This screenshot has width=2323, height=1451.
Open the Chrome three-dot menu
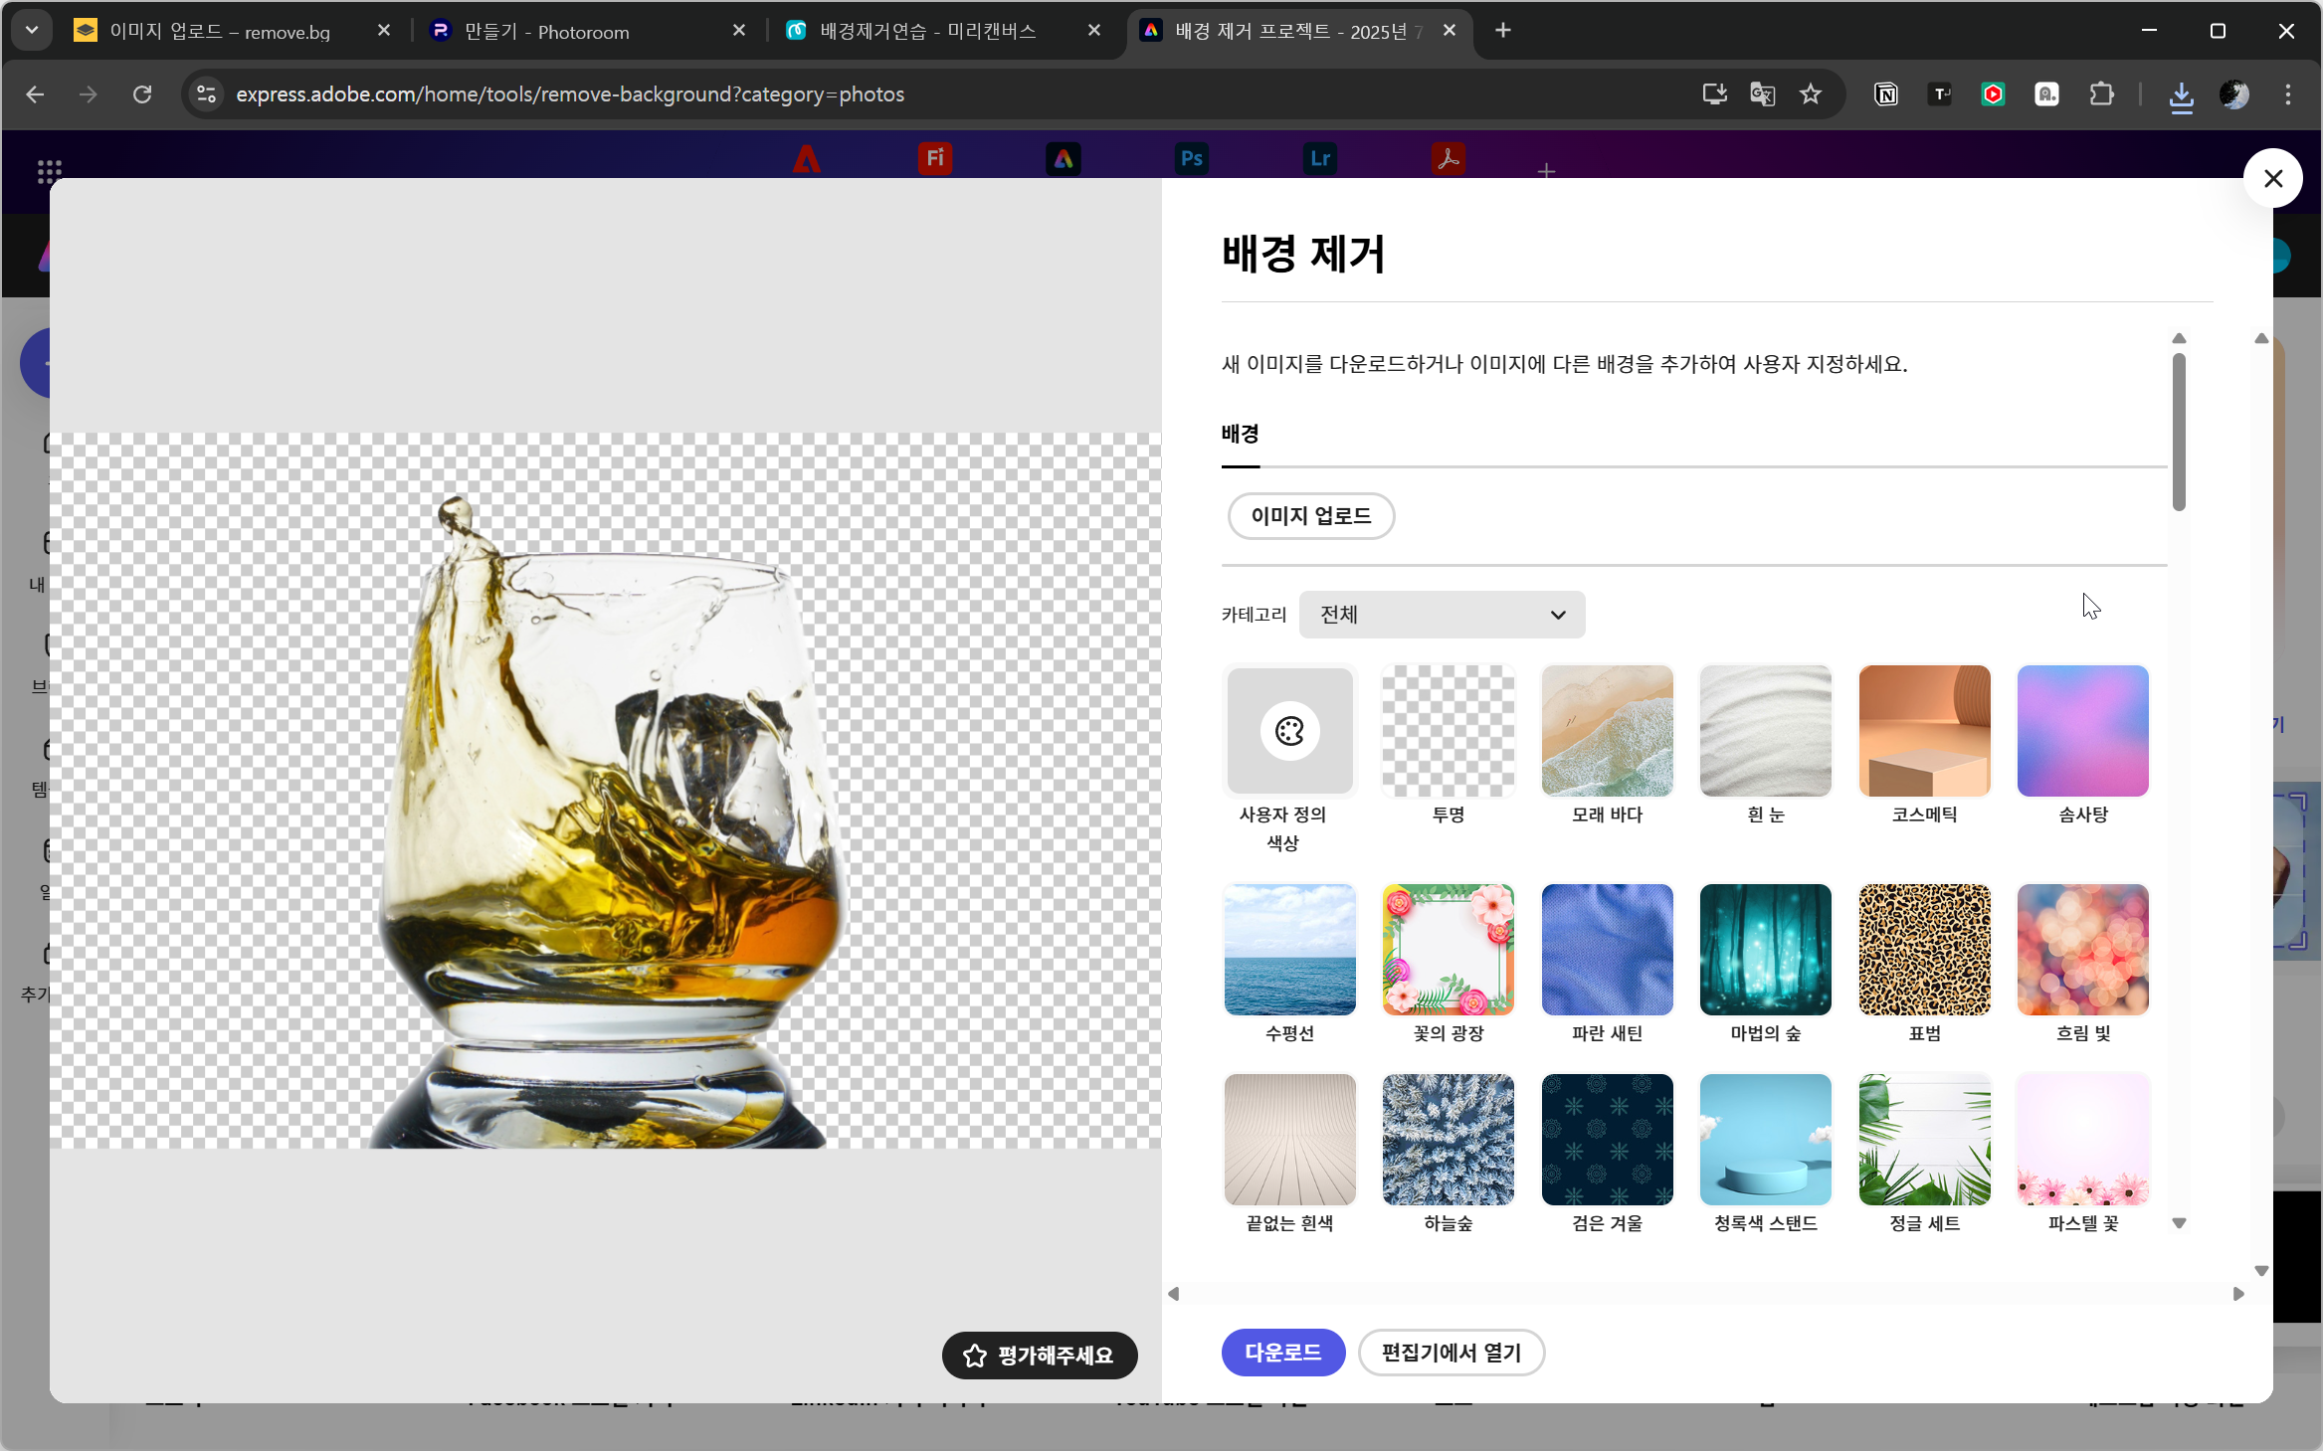tap(2288, 94)
